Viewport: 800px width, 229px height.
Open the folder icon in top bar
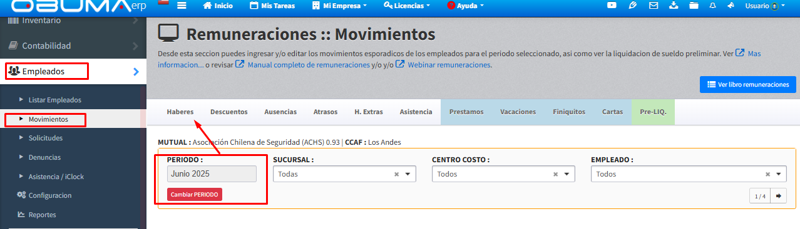pos(693,6)
